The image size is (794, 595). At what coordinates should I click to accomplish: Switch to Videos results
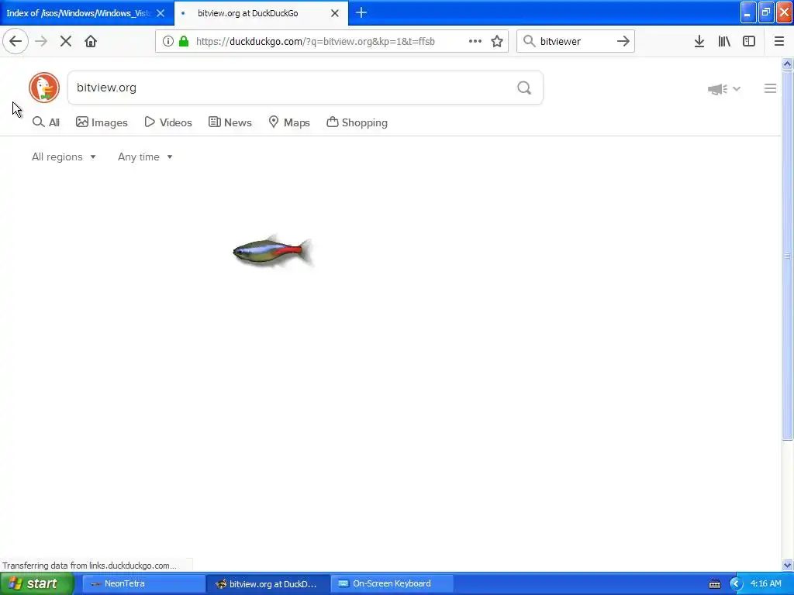pos(168,122)
